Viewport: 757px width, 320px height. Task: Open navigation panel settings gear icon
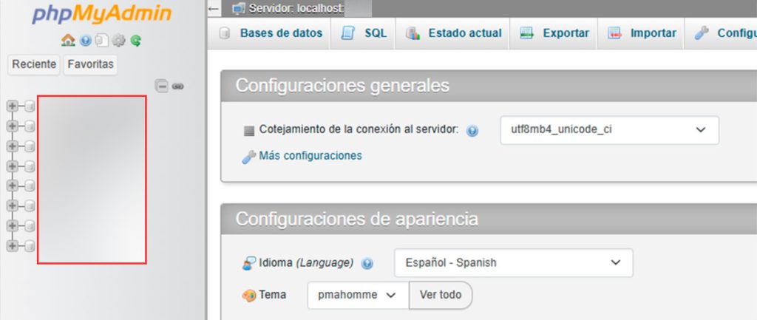tap(118, 41)
